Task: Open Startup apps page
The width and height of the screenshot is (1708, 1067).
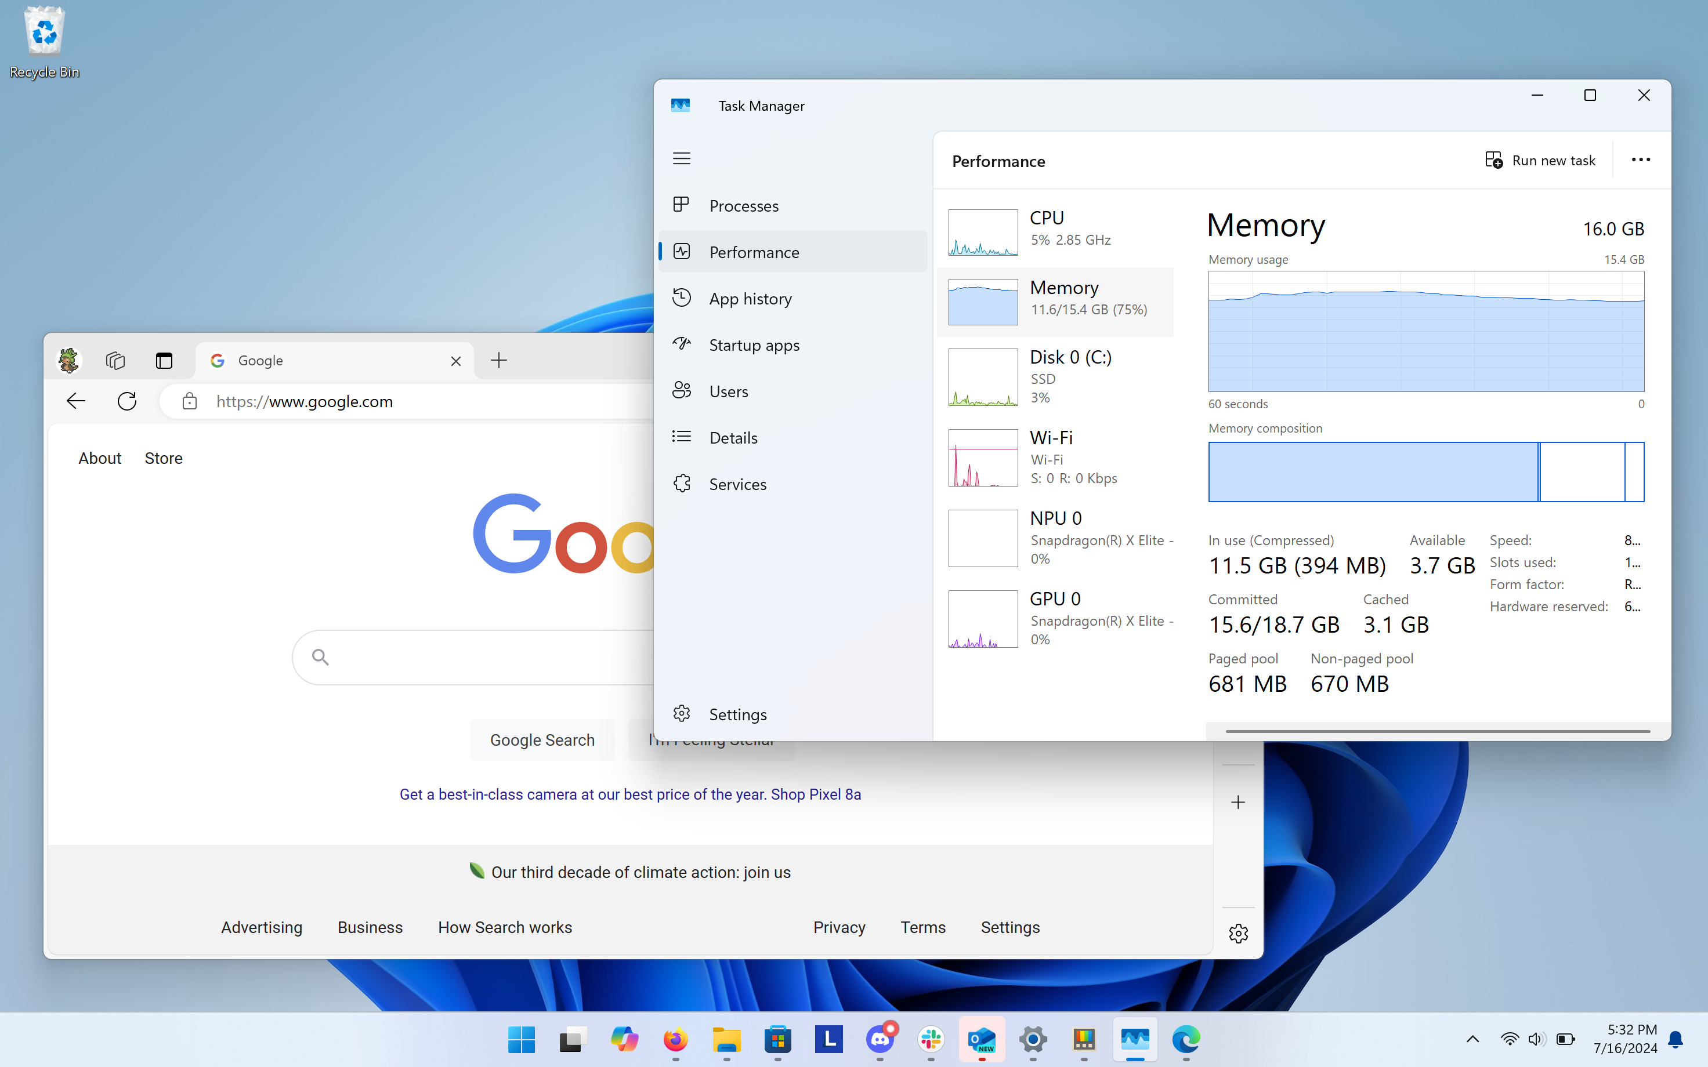Action: click(x=793, y=345)
